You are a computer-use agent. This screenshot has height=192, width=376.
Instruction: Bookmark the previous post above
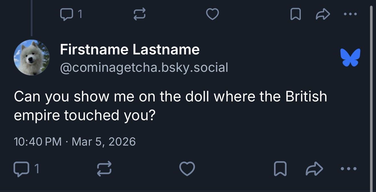pyautogui.click(x=295, y=14)
